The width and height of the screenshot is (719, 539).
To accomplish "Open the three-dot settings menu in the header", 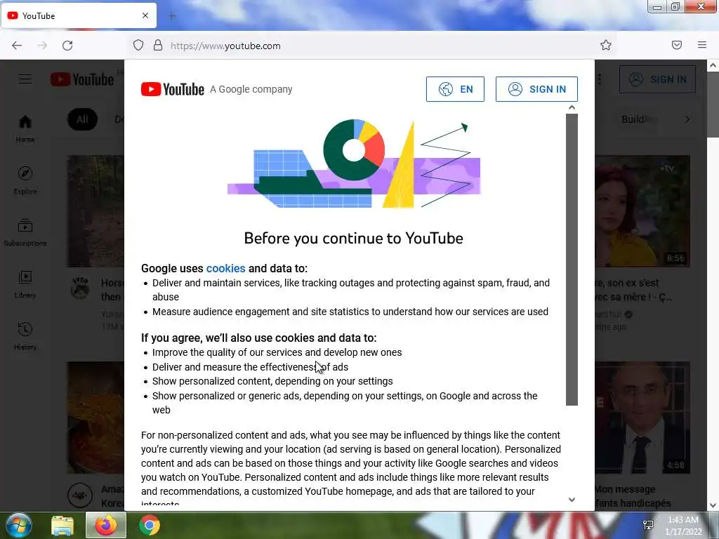I will click(600, 79).
